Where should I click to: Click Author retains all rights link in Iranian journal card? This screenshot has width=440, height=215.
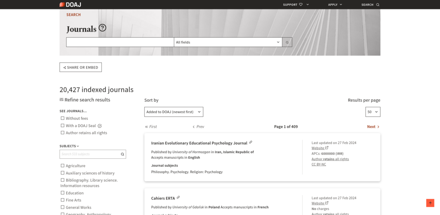[x=330, y=159]
